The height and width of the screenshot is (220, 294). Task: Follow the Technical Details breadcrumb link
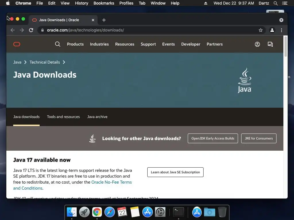45,62
